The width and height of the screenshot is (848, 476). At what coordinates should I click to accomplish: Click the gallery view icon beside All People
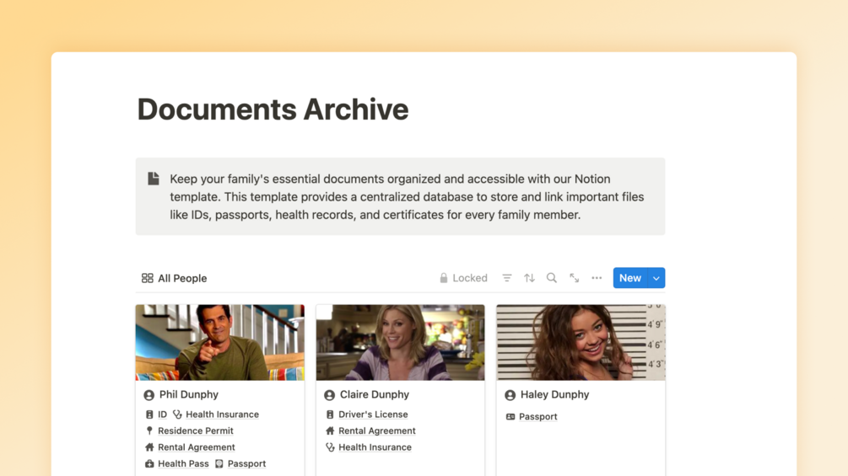click(147, 278)
